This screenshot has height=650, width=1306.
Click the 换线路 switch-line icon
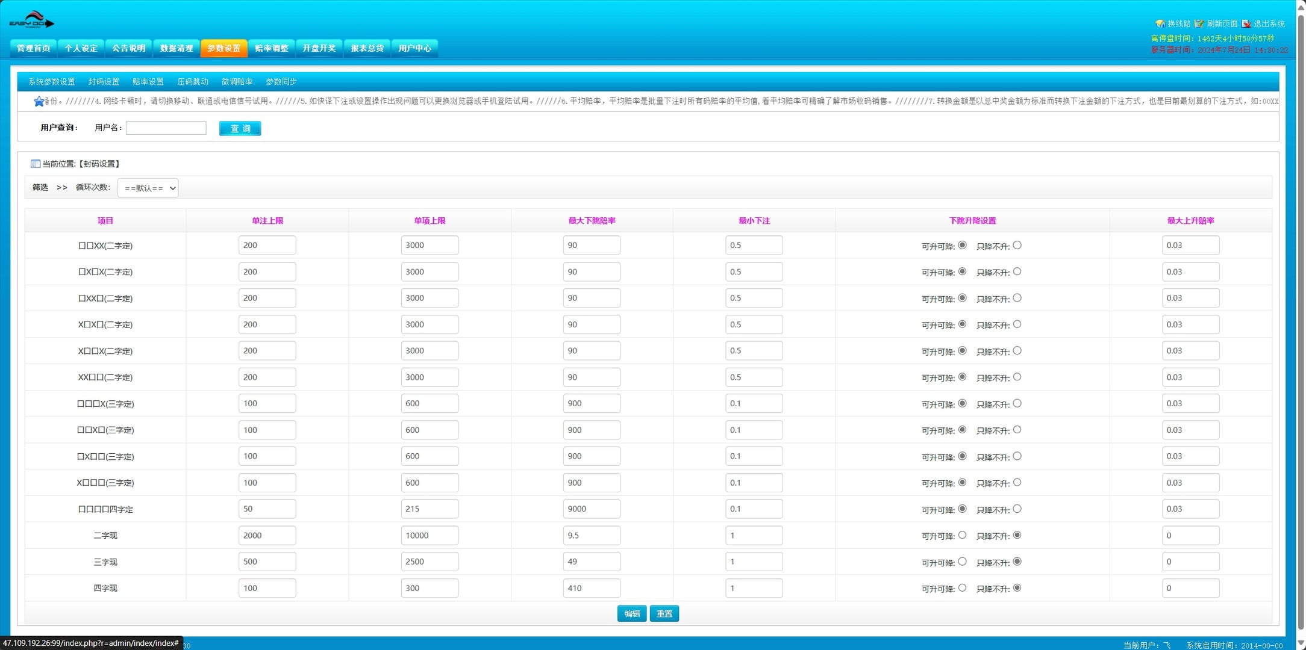(x=1160, y=24)
